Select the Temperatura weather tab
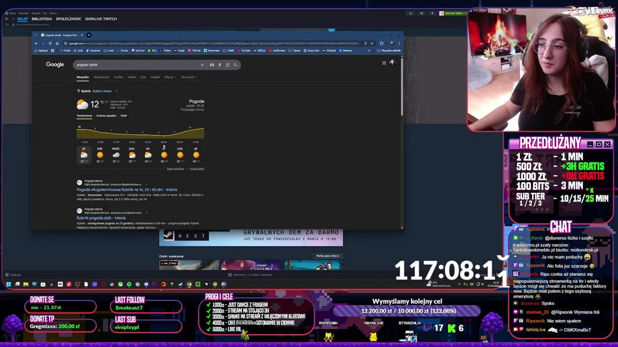Image resolution: width=618 pixels, height=347 pixels. pyautogui.click(x=84, y=116)
